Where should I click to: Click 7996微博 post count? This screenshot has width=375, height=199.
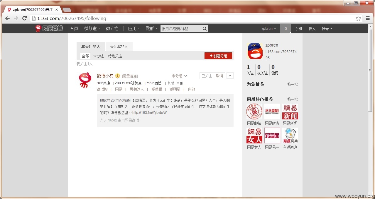[x=153, y=83]
